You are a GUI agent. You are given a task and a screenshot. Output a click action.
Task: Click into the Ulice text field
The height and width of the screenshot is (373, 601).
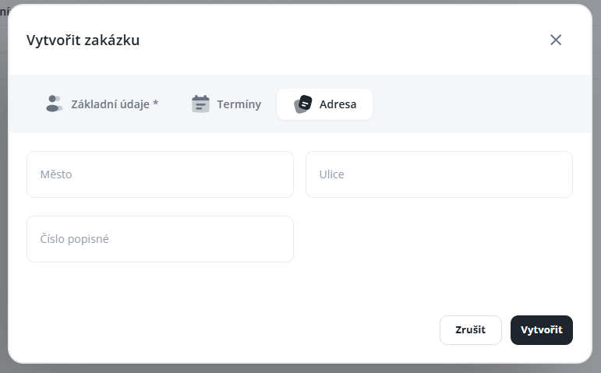click(x=439, y=174)
